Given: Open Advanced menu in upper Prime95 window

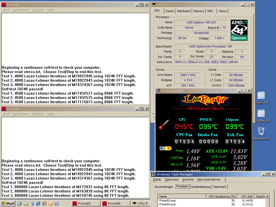Looking at the screenshot, I should (x=20, y=10).
